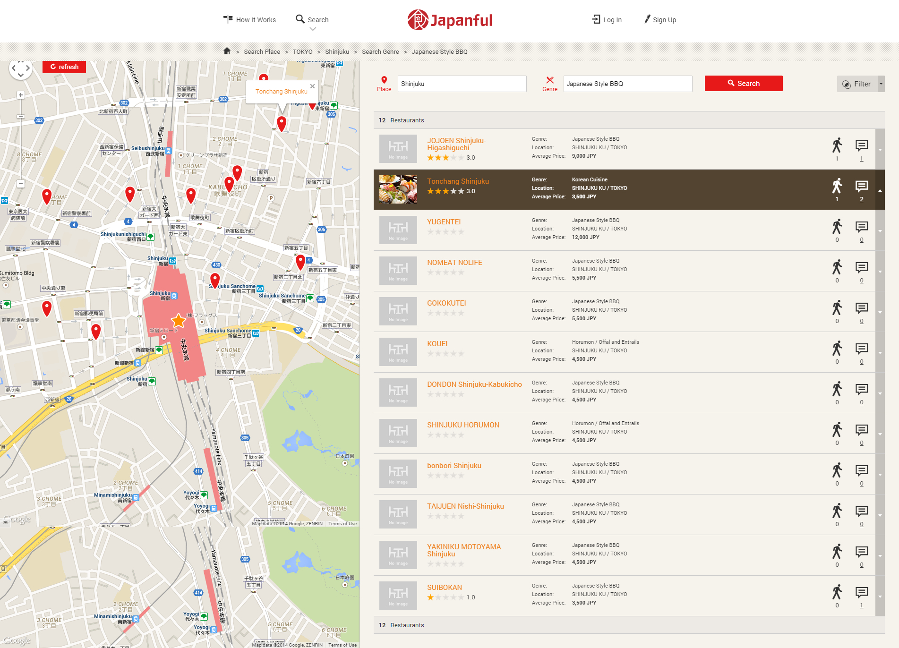Open bonbori Shinjuku restaurant link

coord(454,466)
